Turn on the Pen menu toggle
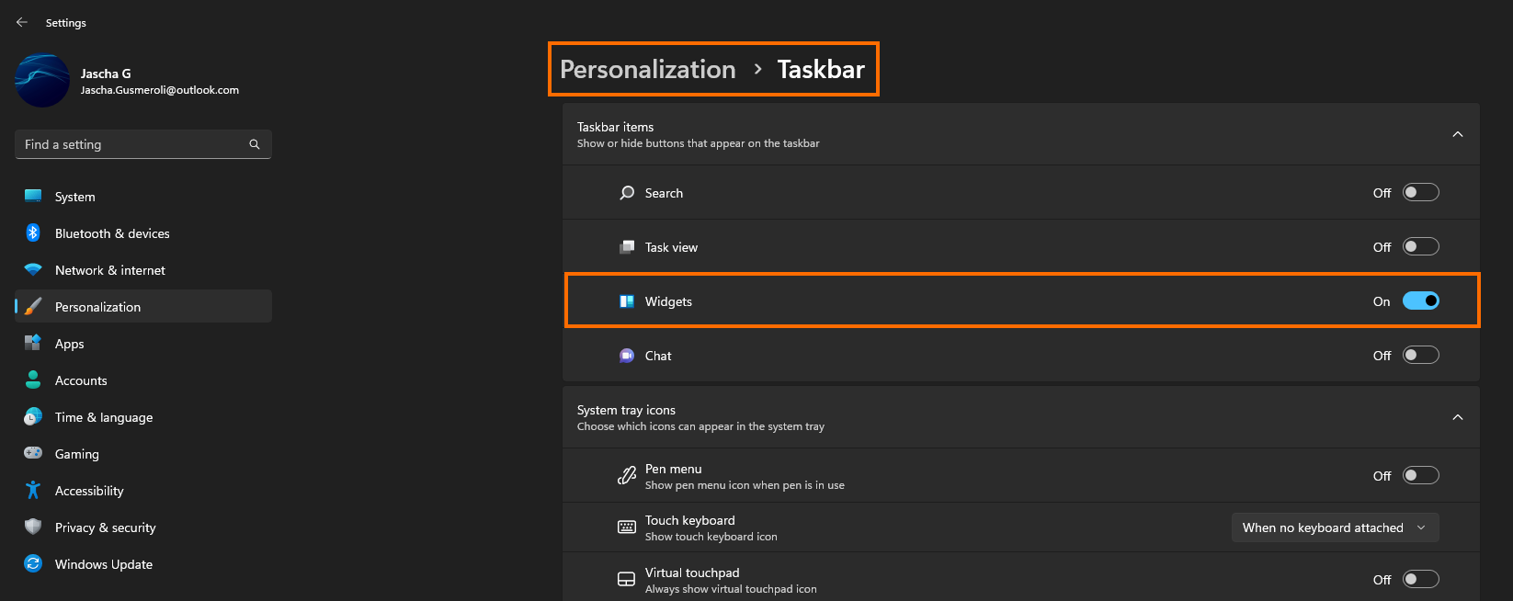Screen dimensions: 1513x601 coord(1420,475)
